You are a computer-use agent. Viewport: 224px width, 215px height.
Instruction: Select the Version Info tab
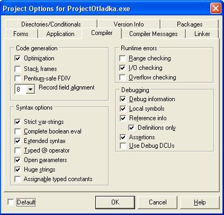click(x=129, y=24)
